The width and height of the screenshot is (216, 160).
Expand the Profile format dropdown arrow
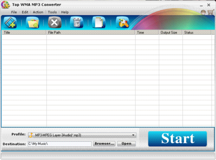point(133,135)
